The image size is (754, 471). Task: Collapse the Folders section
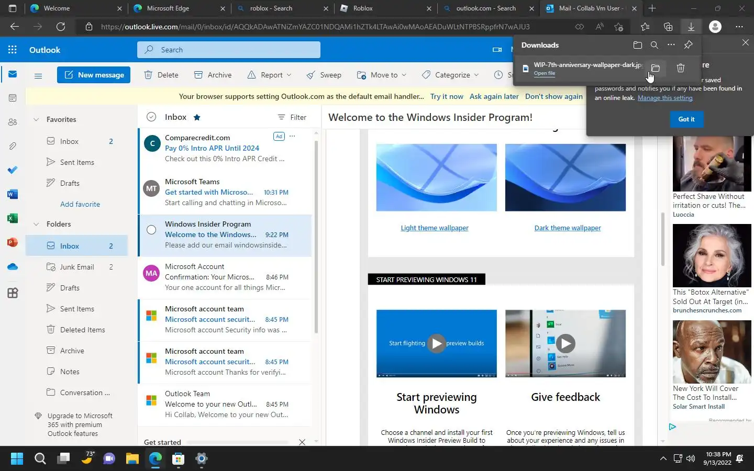[x=36, y=224]
